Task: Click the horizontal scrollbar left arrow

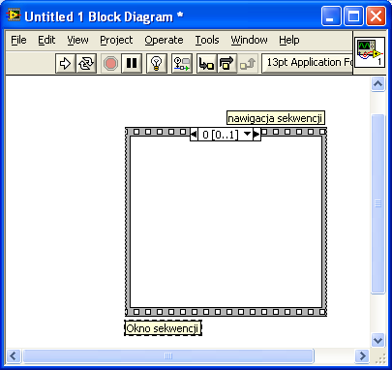Action: point(14,356)
